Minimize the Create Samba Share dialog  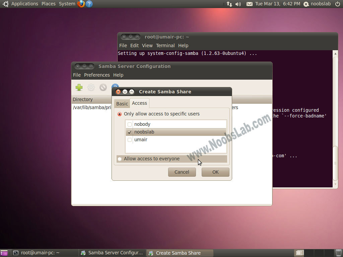click(x=125, y=92)
